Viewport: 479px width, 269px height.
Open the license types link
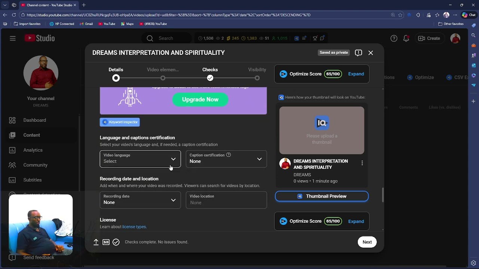134,227
